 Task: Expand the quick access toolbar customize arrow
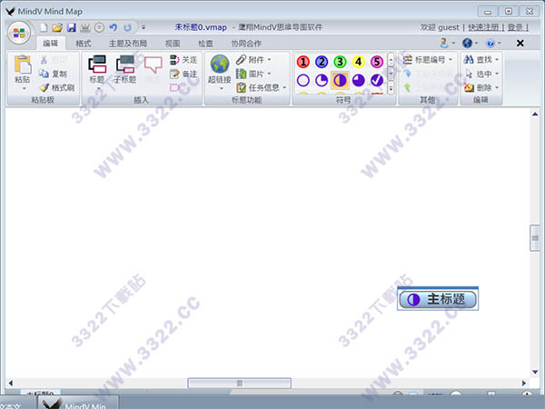[144, 27]
